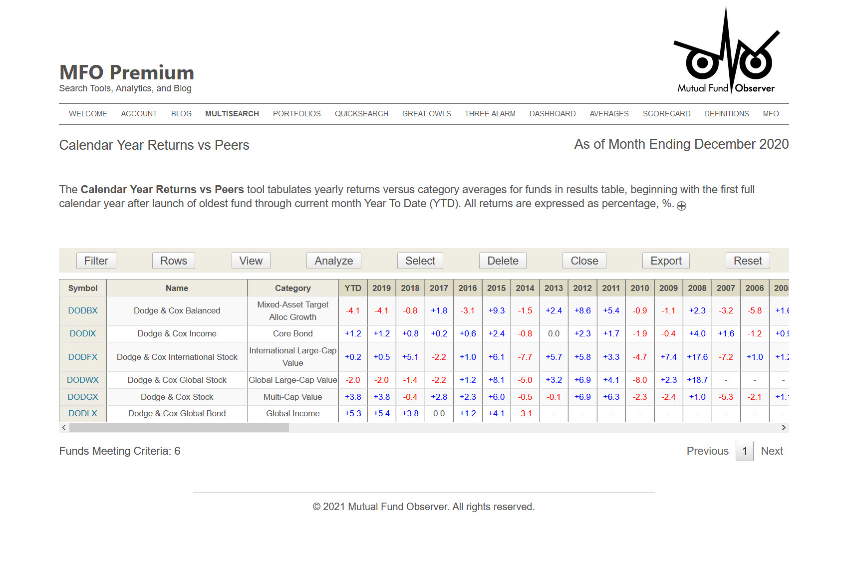Open the DODFX symbol link

click(83, 357)
